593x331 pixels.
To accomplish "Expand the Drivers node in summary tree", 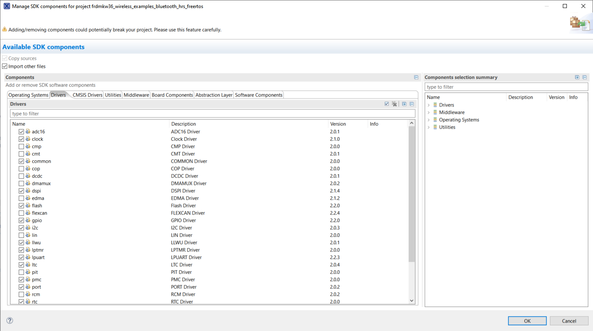I will pos(429,105).
